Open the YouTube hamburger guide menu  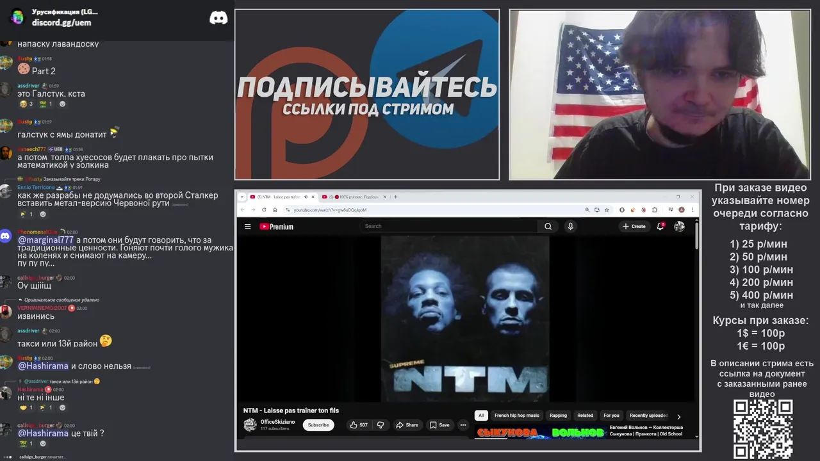click(247, 226)
